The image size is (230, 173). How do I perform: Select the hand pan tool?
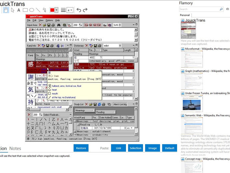(6, 10)
